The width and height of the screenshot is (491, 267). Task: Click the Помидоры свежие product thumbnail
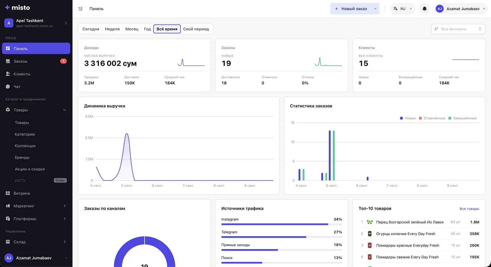(370, 257)
